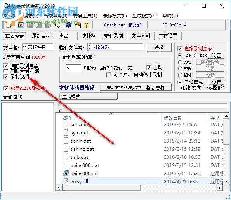Click the 选择 folder button

(159, 48)
